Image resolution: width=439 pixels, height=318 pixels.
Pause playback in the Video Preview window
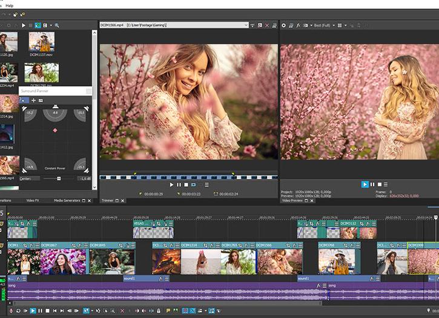point(372,184)
